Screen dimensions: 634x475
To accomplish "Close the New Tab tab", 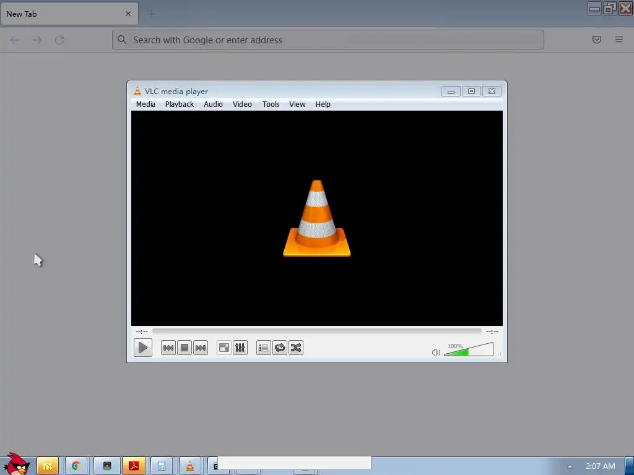I will pos(128,14).
